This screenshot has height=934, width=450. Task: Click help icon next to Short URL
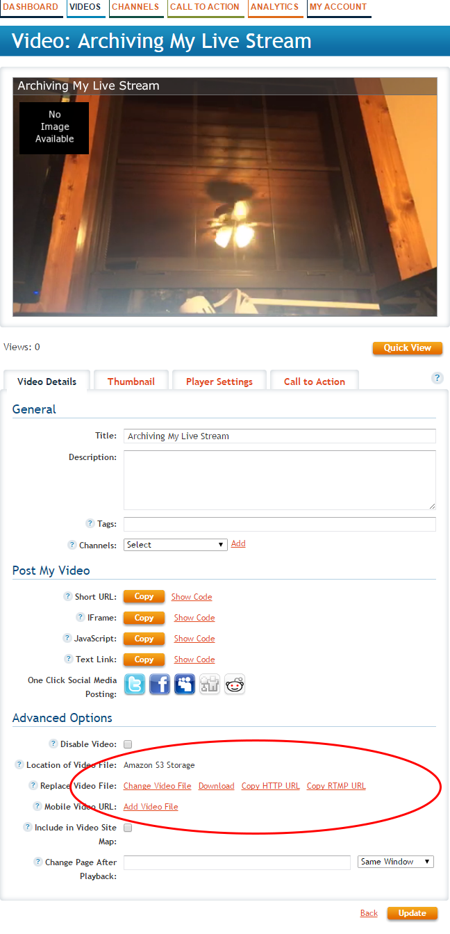68,596
